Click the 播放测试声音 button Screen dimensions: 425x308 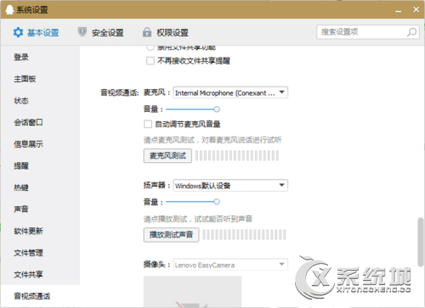(172, 235)
